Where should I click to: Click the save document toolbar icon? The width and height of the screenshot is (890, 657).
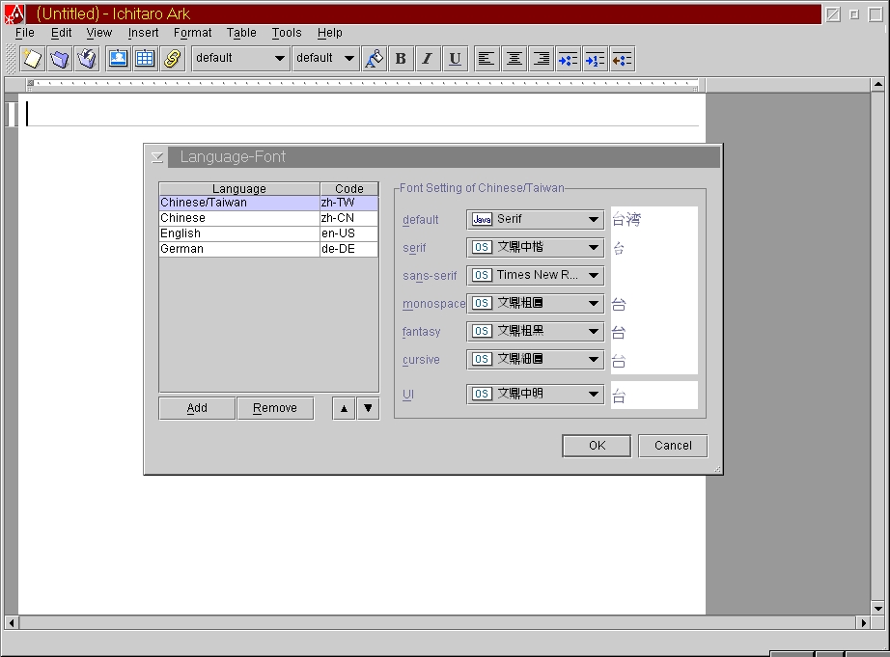pyautogui.click(x=87, y=59)
